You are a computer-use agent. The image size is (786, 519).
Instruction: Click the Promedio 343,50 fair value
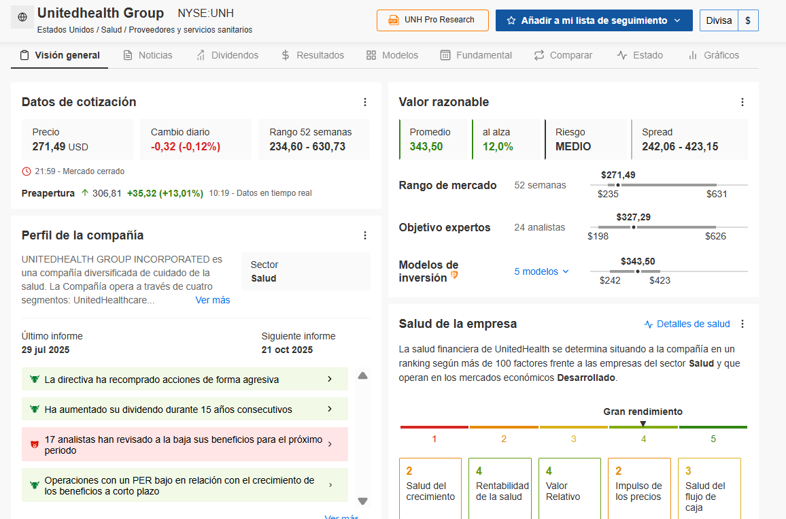[426, 147]
